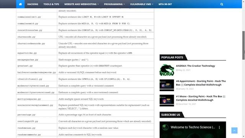Image resolution: width=245 pixels, height=138 pixels.
Task: Expand the VULNERABLE VMS dropdown
Action: (x=142, y=4)
